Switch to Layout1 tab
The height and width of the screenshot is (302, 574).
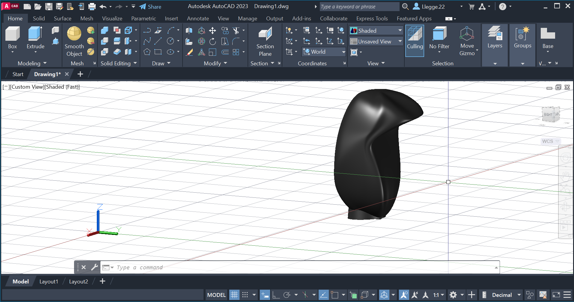click(49, 281)
